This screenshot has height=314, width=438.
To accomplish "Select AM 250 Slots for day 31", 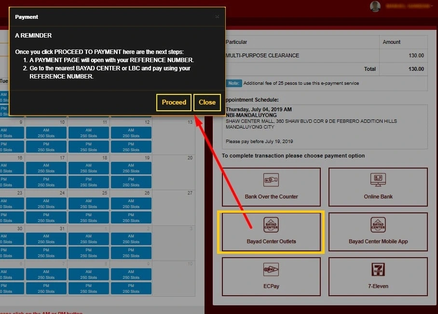I will [46, 239].
